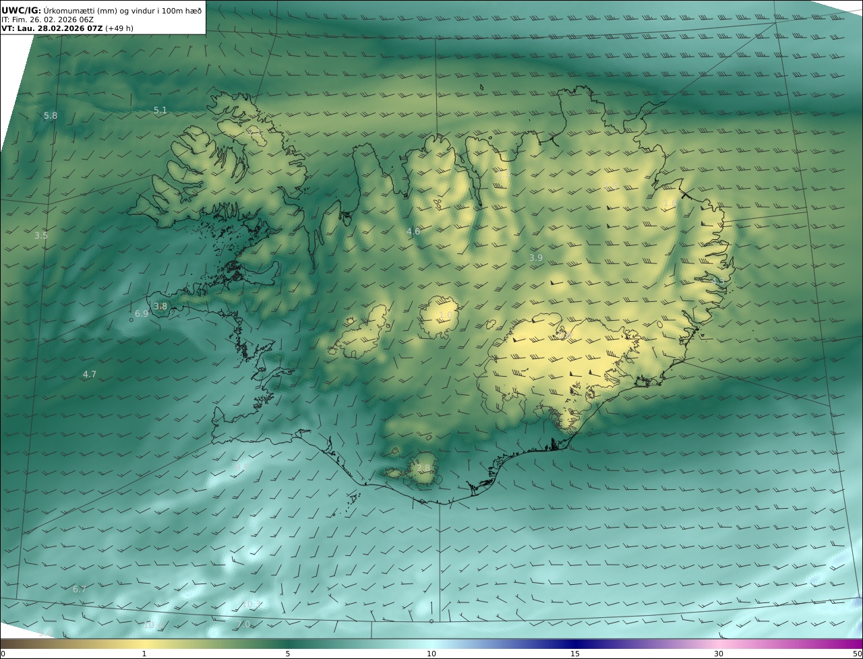
Task: Click the 4.7 value label
Action: 90,375
